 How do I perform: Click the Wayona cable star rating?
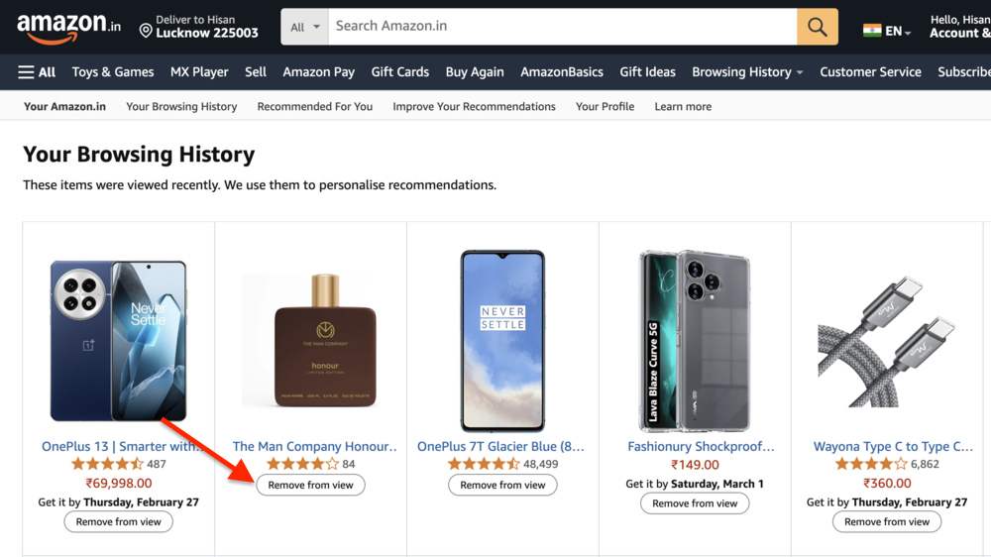[x=872, y=464]
